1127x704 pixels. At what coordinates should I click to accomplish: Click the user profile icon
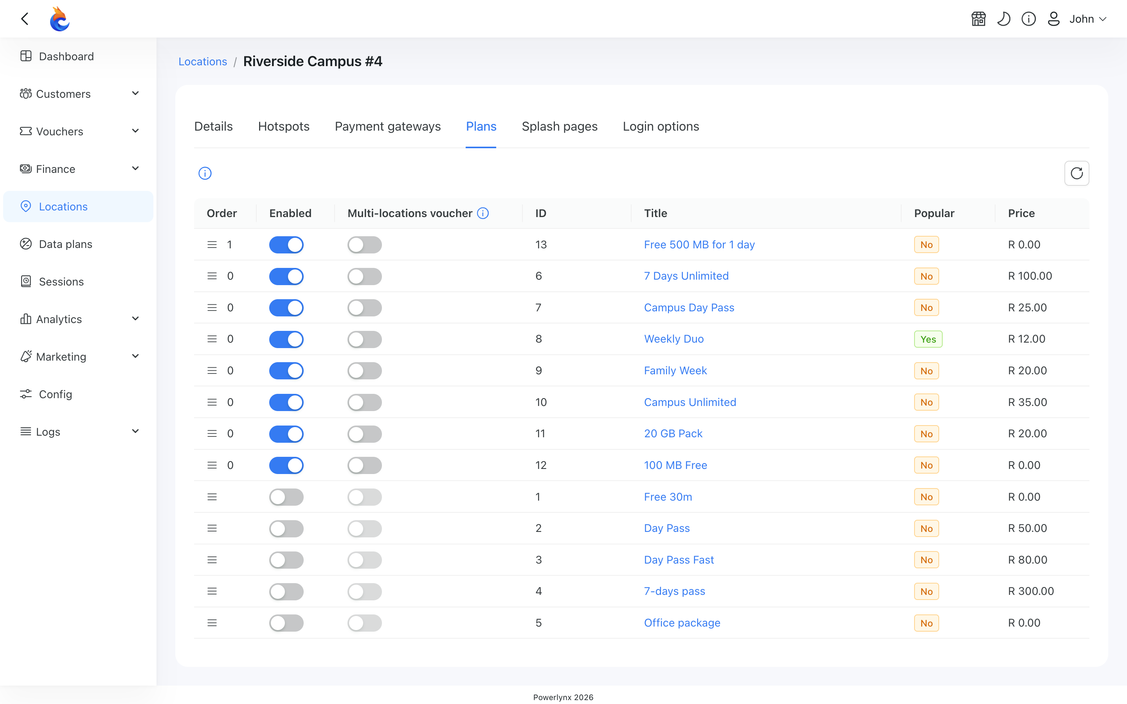1054,19
